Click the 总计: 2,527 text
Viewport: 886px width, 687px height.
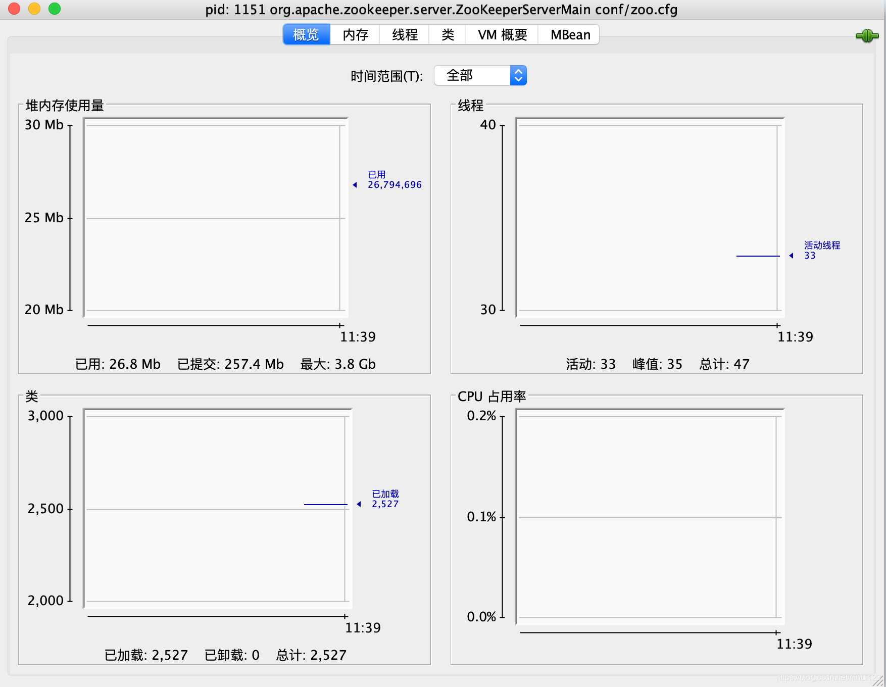tap(311, 655)
